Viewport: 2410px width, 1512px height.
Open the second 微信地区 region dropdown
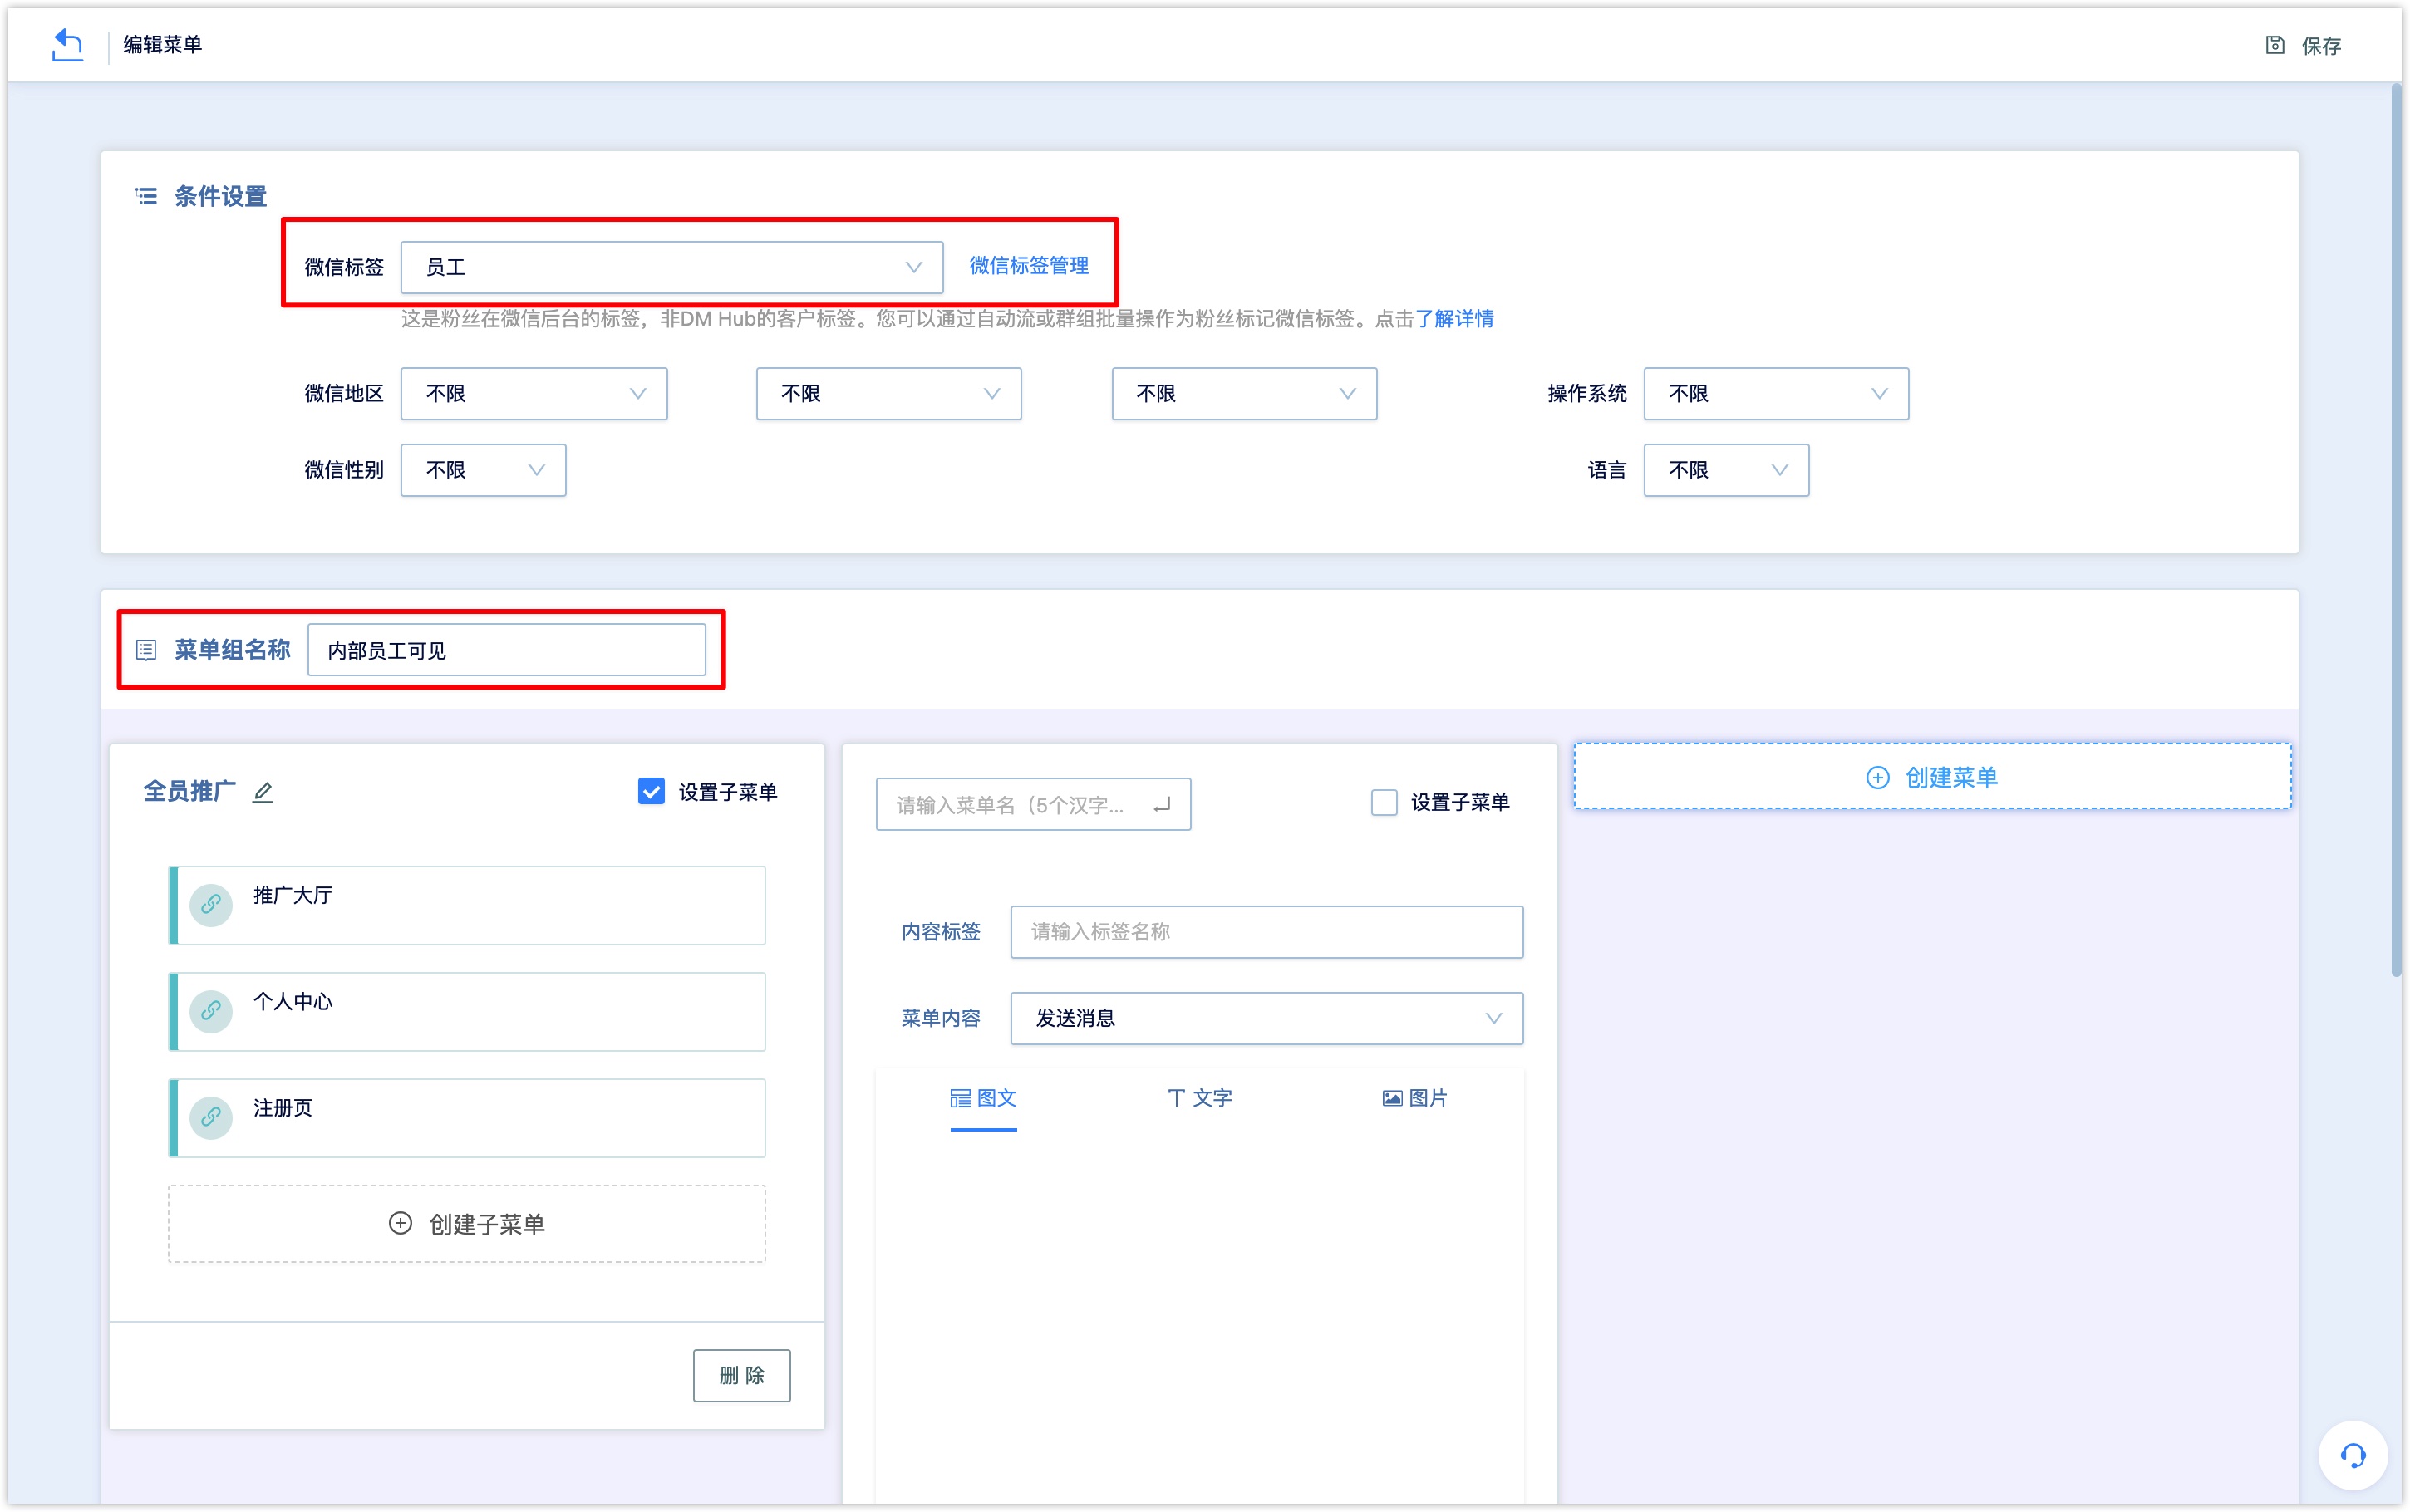[888, 394]
